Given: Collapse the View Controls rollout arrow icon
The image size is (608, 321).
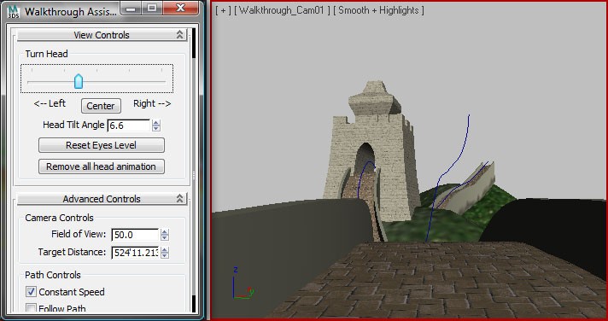Looking at the screenshot, I should point(179,35).
